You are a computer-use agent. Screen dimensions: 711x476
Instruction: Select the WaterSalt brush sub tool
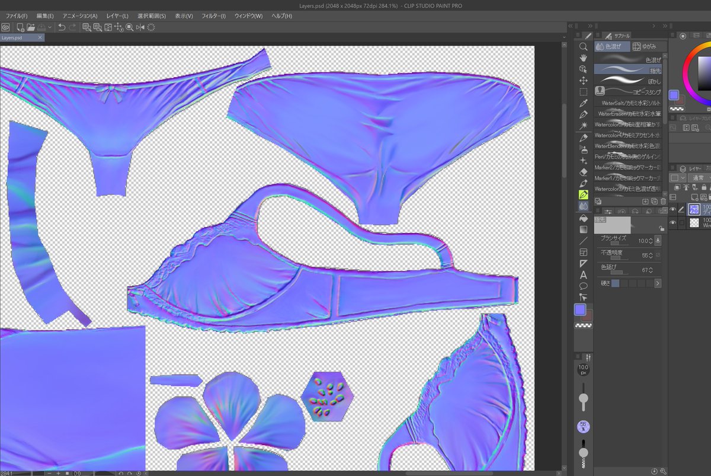click(628, 103)
